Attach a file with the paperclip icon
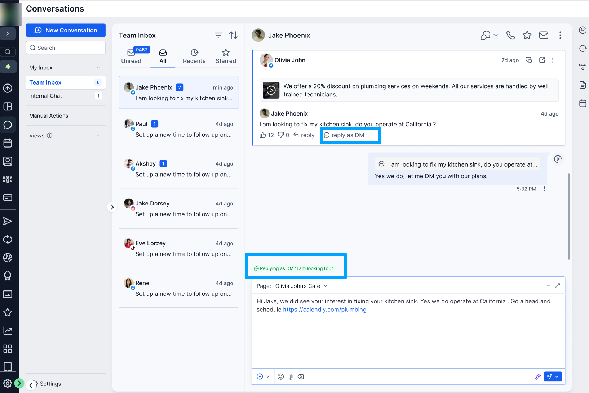This screenshot has width=589, height=393. pyautogui.click(x=291, y=376)
